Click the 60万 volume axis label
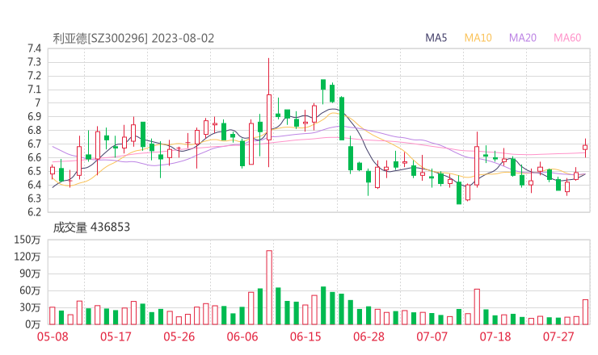 [30, 290]
